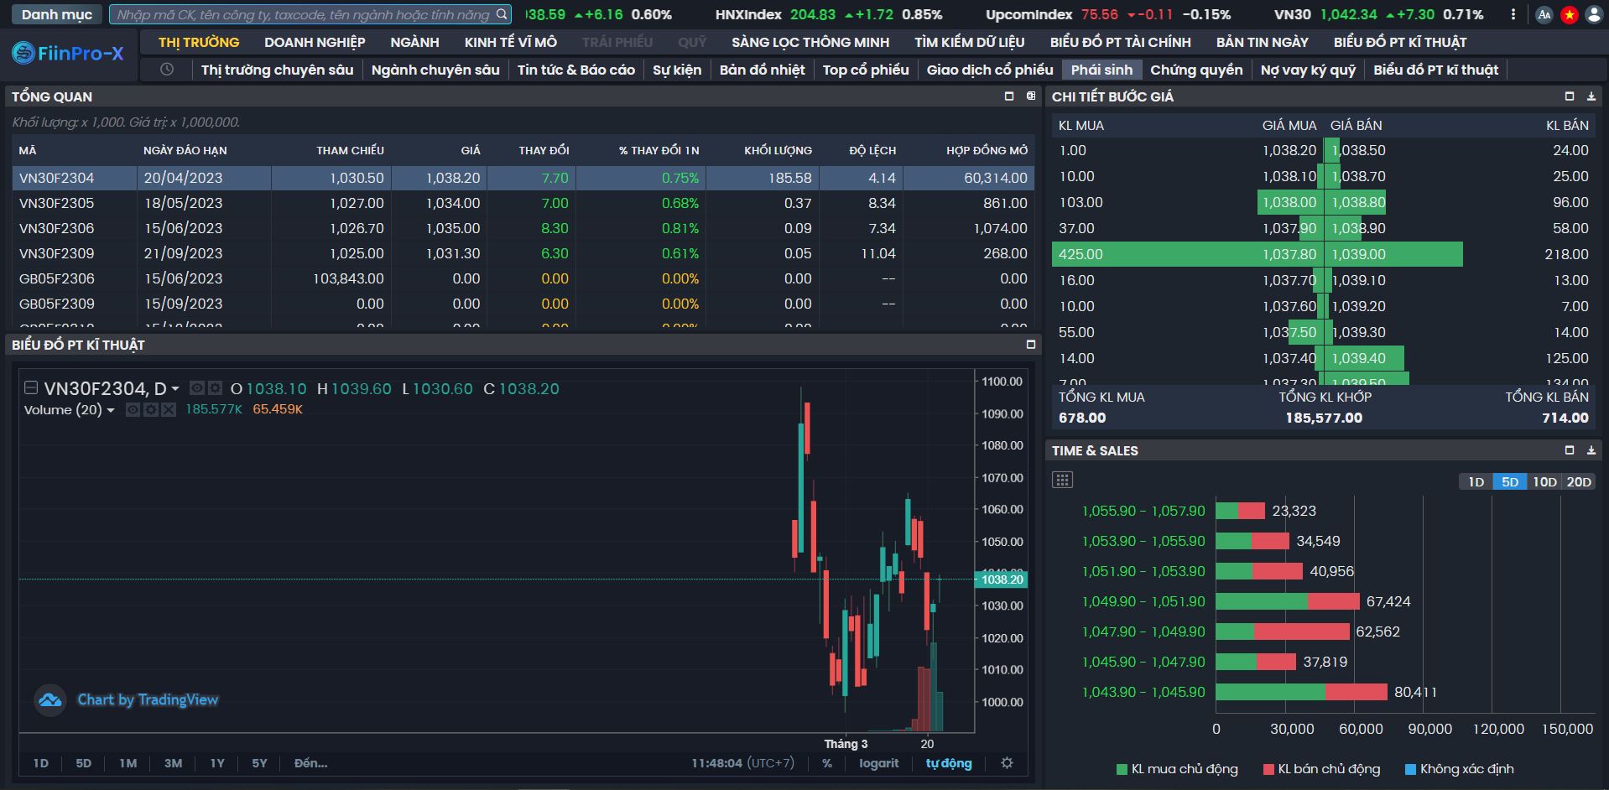Image resolution: width=1609 pixels, height=790 pixels.
Task: Export Tổng Quan table to Excel
Action: 1031,96
